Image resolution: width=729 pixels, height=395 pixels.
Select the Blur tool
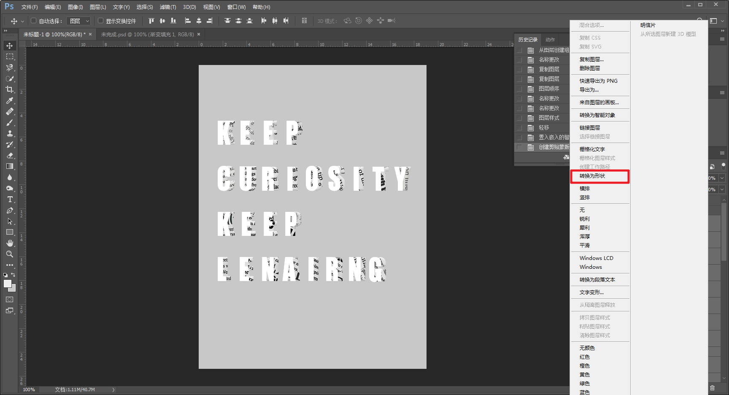tap(10, 177)
